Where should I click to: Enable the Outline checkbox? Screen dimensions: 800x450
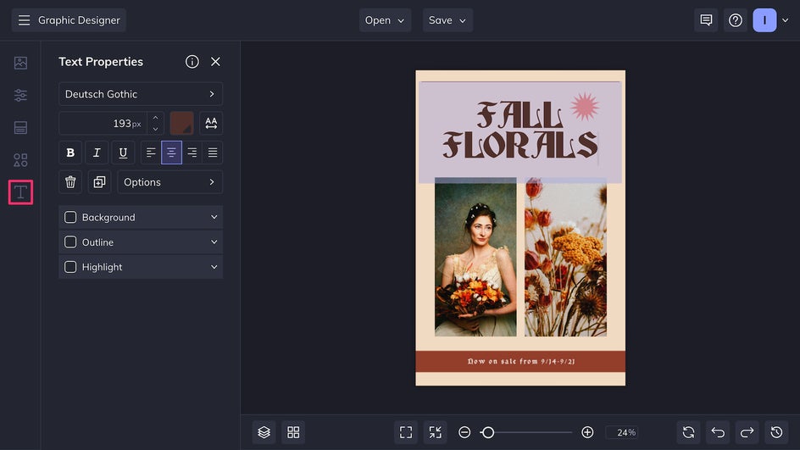click(x=70, y=242)
